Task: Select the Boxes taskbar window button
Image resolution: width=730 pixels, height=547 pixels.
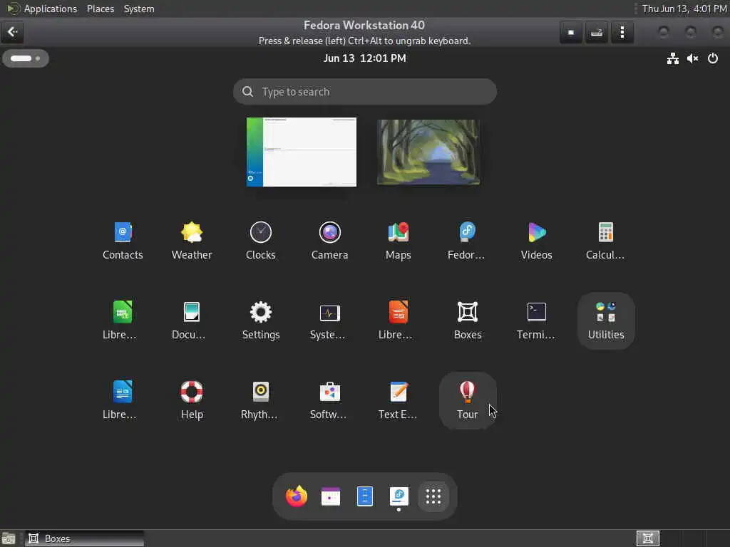Action: pos(85,538)
